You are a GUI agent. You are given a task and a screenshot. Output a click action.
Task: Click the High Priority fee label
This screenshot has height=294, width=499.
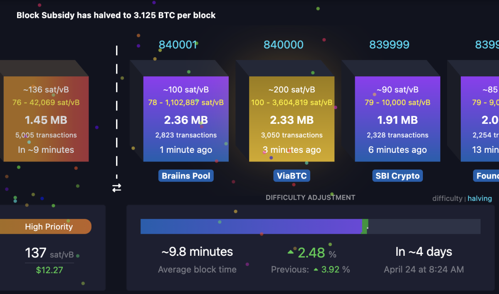point(49,227)
